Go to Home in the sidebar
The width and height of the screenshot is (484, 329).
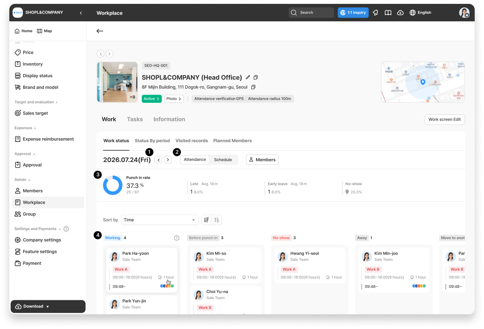[23, 31]
